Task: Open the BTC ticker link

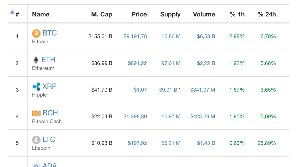Action: (50, 33)
